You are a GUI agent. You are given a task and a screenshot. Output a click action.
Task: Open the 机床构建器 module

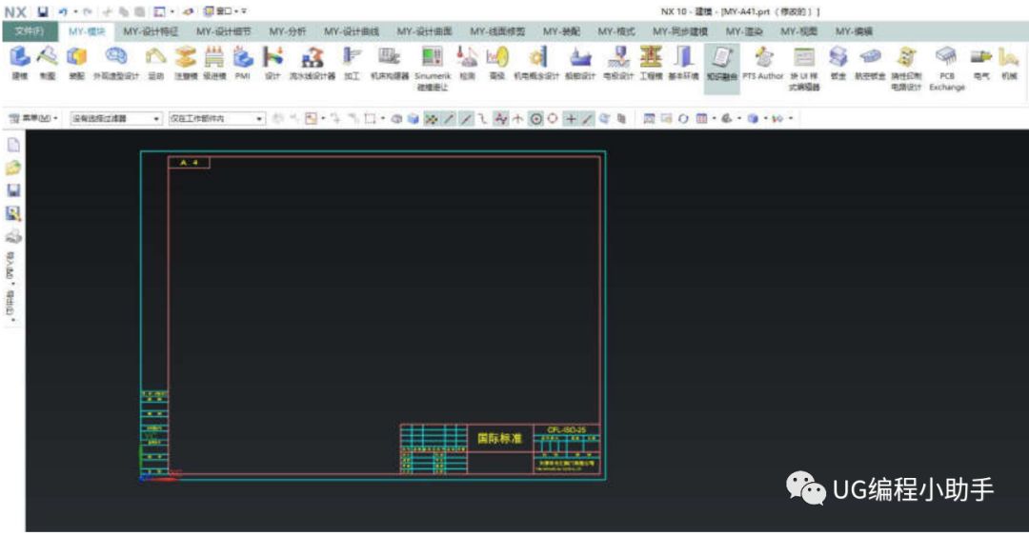[x=389, y=63]
